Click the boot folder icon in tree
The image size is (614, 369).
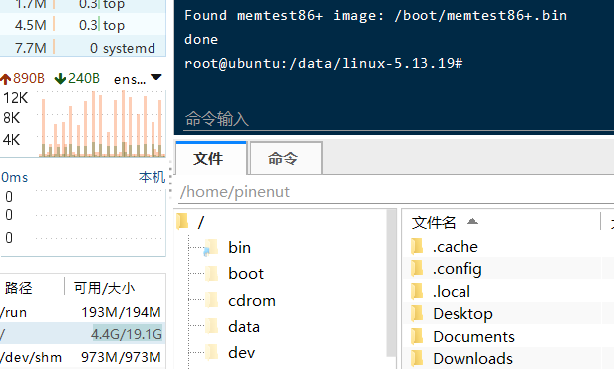pyautogui.click(x=212, y=274)
